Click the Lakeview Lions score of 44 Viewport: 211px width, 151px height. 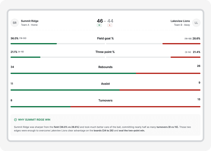pyautogui.click(x=110, y=21)
